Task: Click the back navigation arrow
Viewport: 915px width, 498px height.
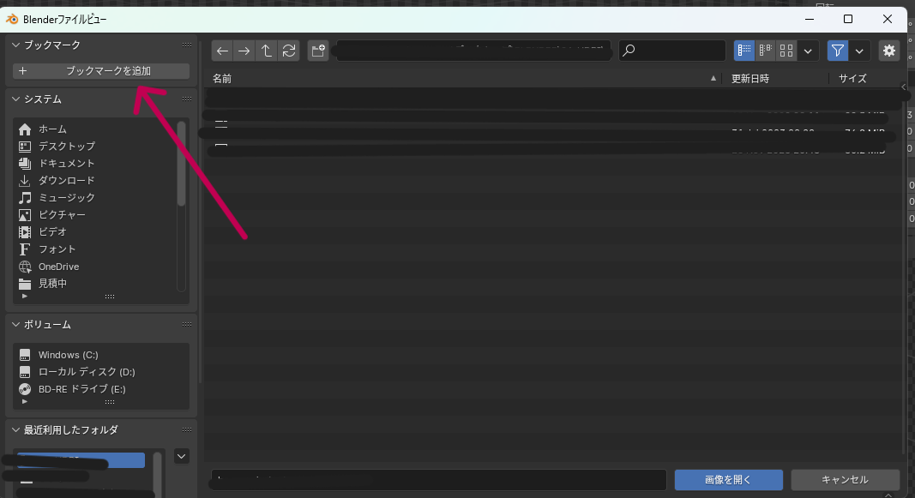Action: pos(223,51)
